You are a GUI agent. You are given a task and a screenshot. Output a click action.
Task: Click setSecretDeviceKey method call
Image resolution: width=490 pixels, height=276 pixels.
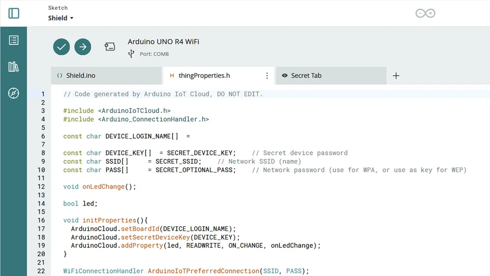point(155,237)
